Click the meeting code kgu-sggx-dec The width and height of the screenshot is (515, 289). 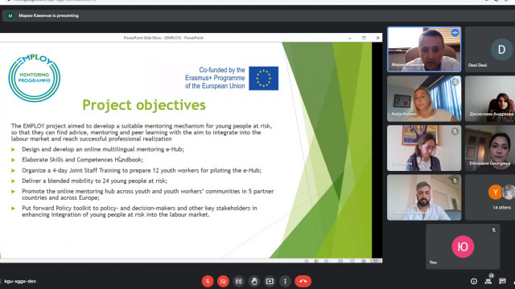coord(20,281)
